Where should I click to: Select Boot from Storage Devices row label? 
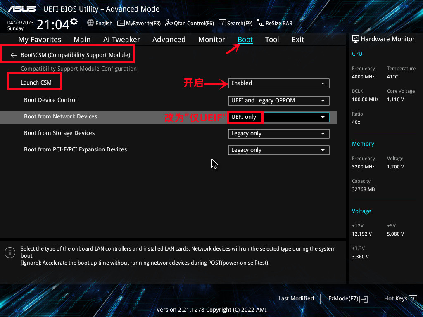(x=59, y=133)
